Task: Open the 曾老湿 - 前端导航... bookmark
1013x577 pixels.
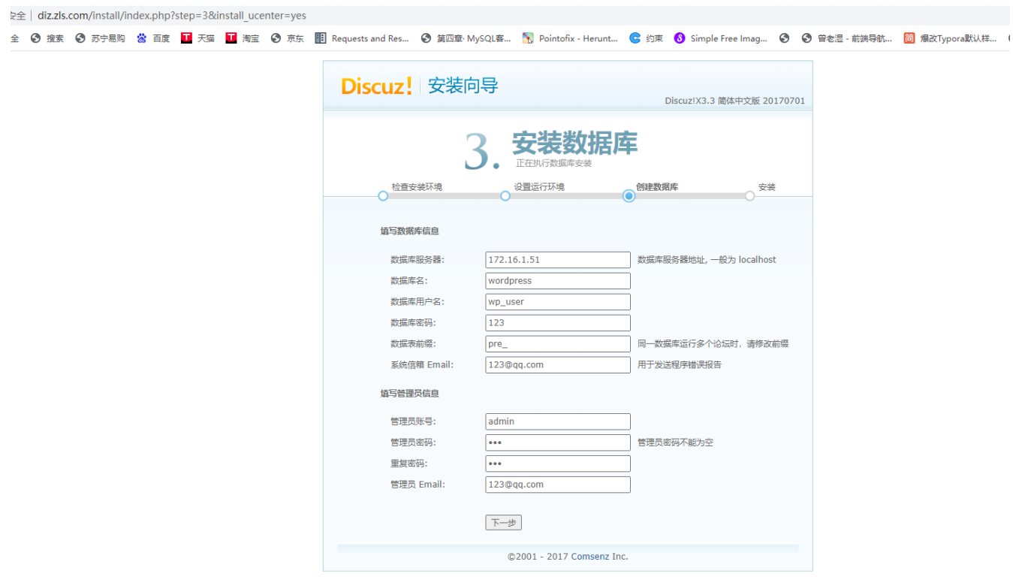Action: [846, 38]
